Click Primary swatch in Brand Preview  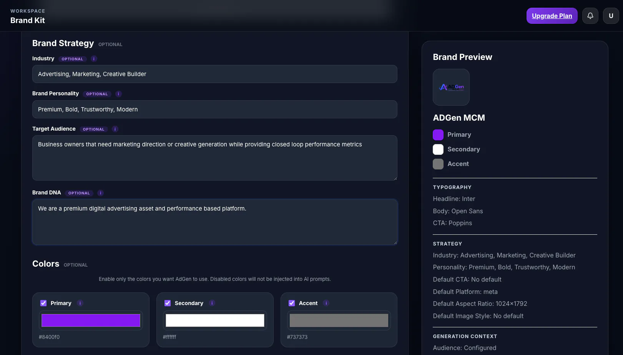(x=438, y=135)
